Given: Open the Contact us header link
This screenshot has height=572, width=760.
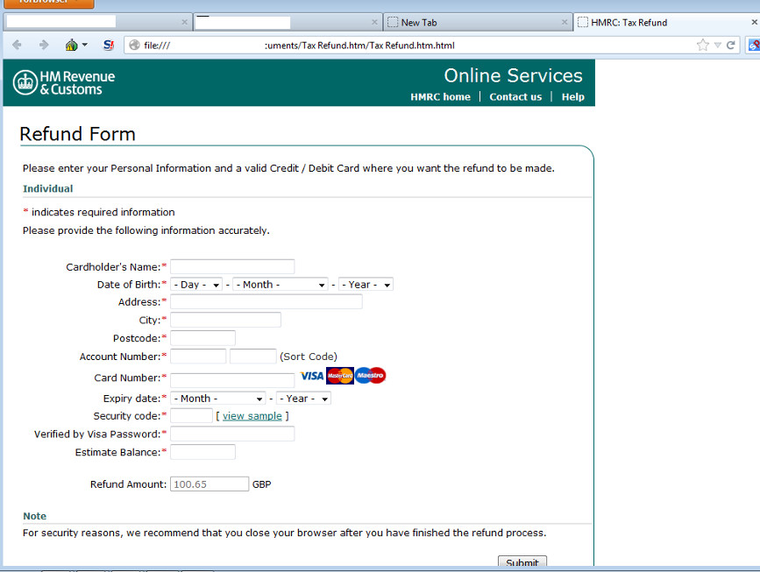Looking at the screenshot, I should tap(515, 97).
